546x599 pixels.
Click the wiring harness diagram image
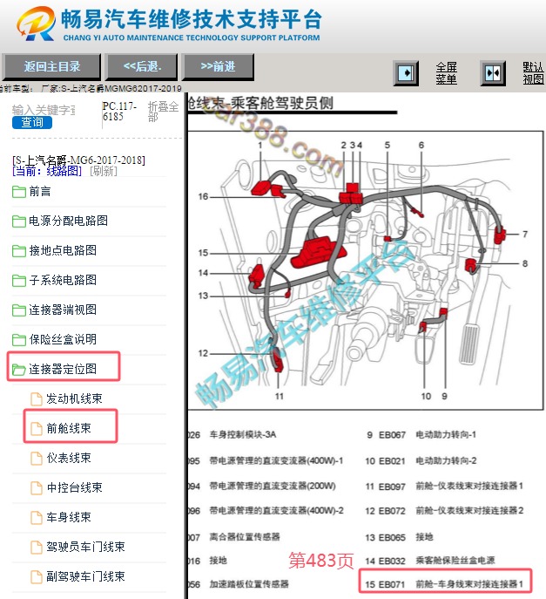coord(366,270)
